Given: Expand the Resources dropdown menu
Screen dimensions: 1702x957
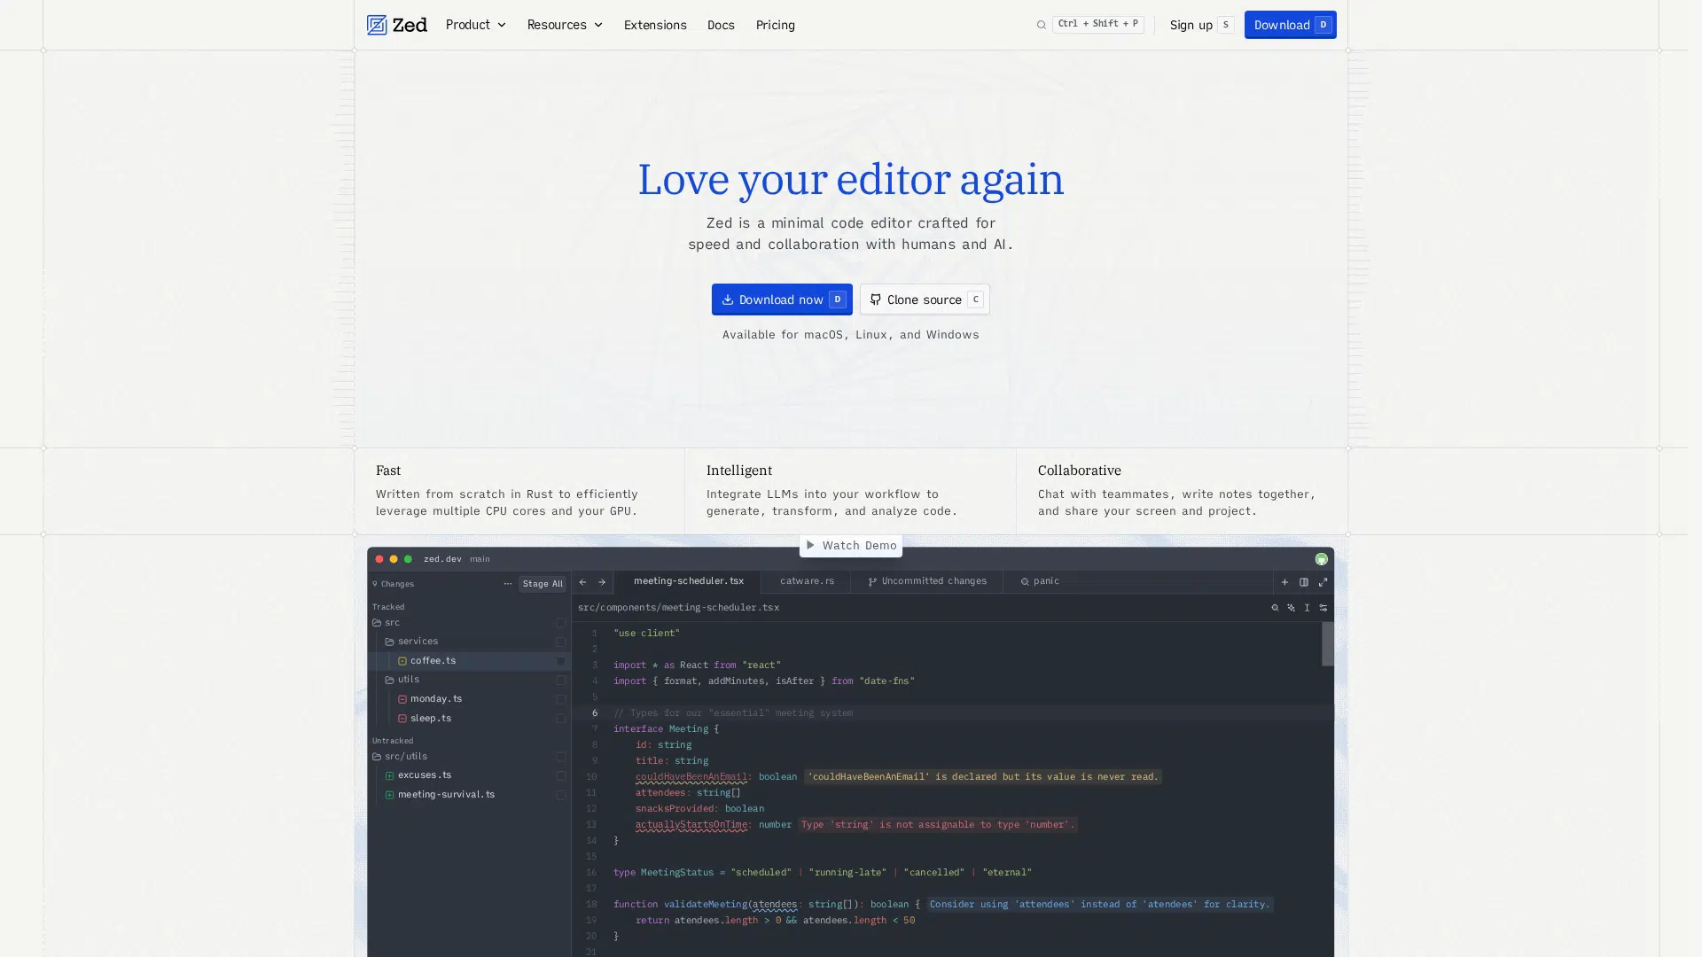Looking at the screenshot, I should coord(564,25).
